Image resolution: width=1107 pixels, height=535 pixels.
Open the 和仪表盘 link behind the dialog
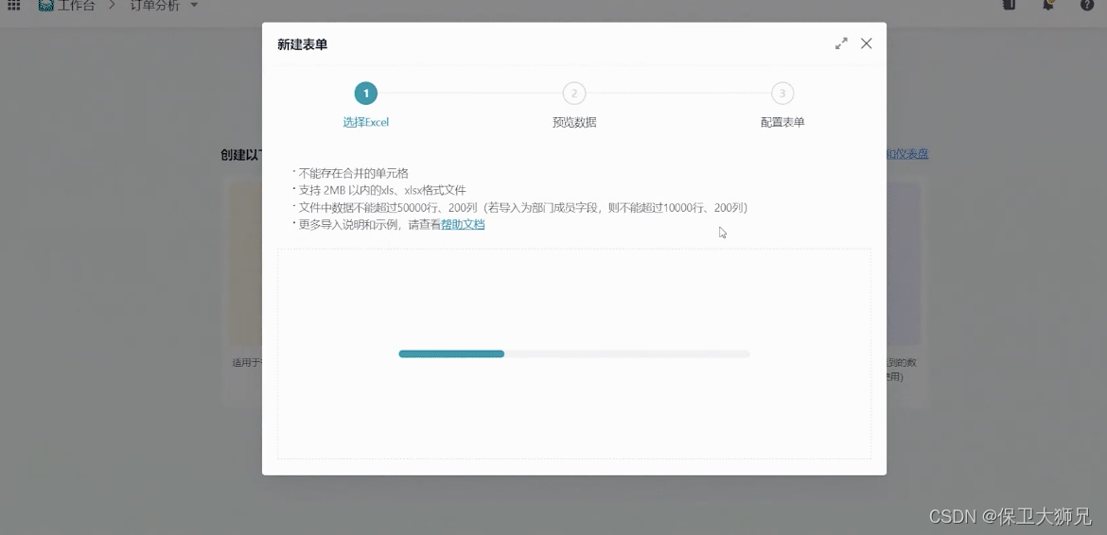click(907, 154)
